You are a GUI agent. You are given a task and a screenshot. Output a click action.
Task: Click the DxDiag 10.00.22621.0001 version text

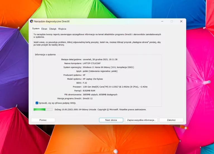pyautogui.click(x=75, y=109)
